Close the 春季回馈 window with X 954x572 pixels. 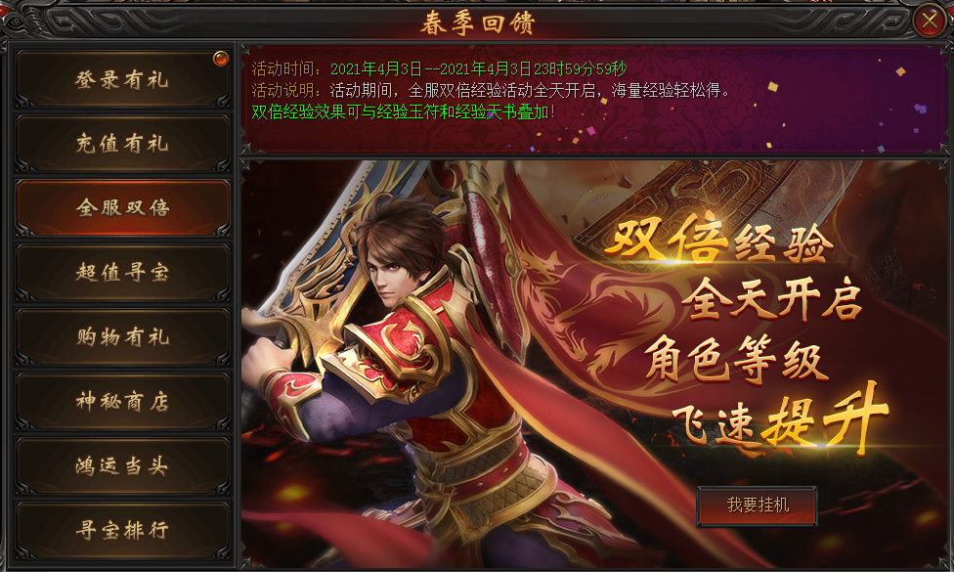click(x=929, y=22)
